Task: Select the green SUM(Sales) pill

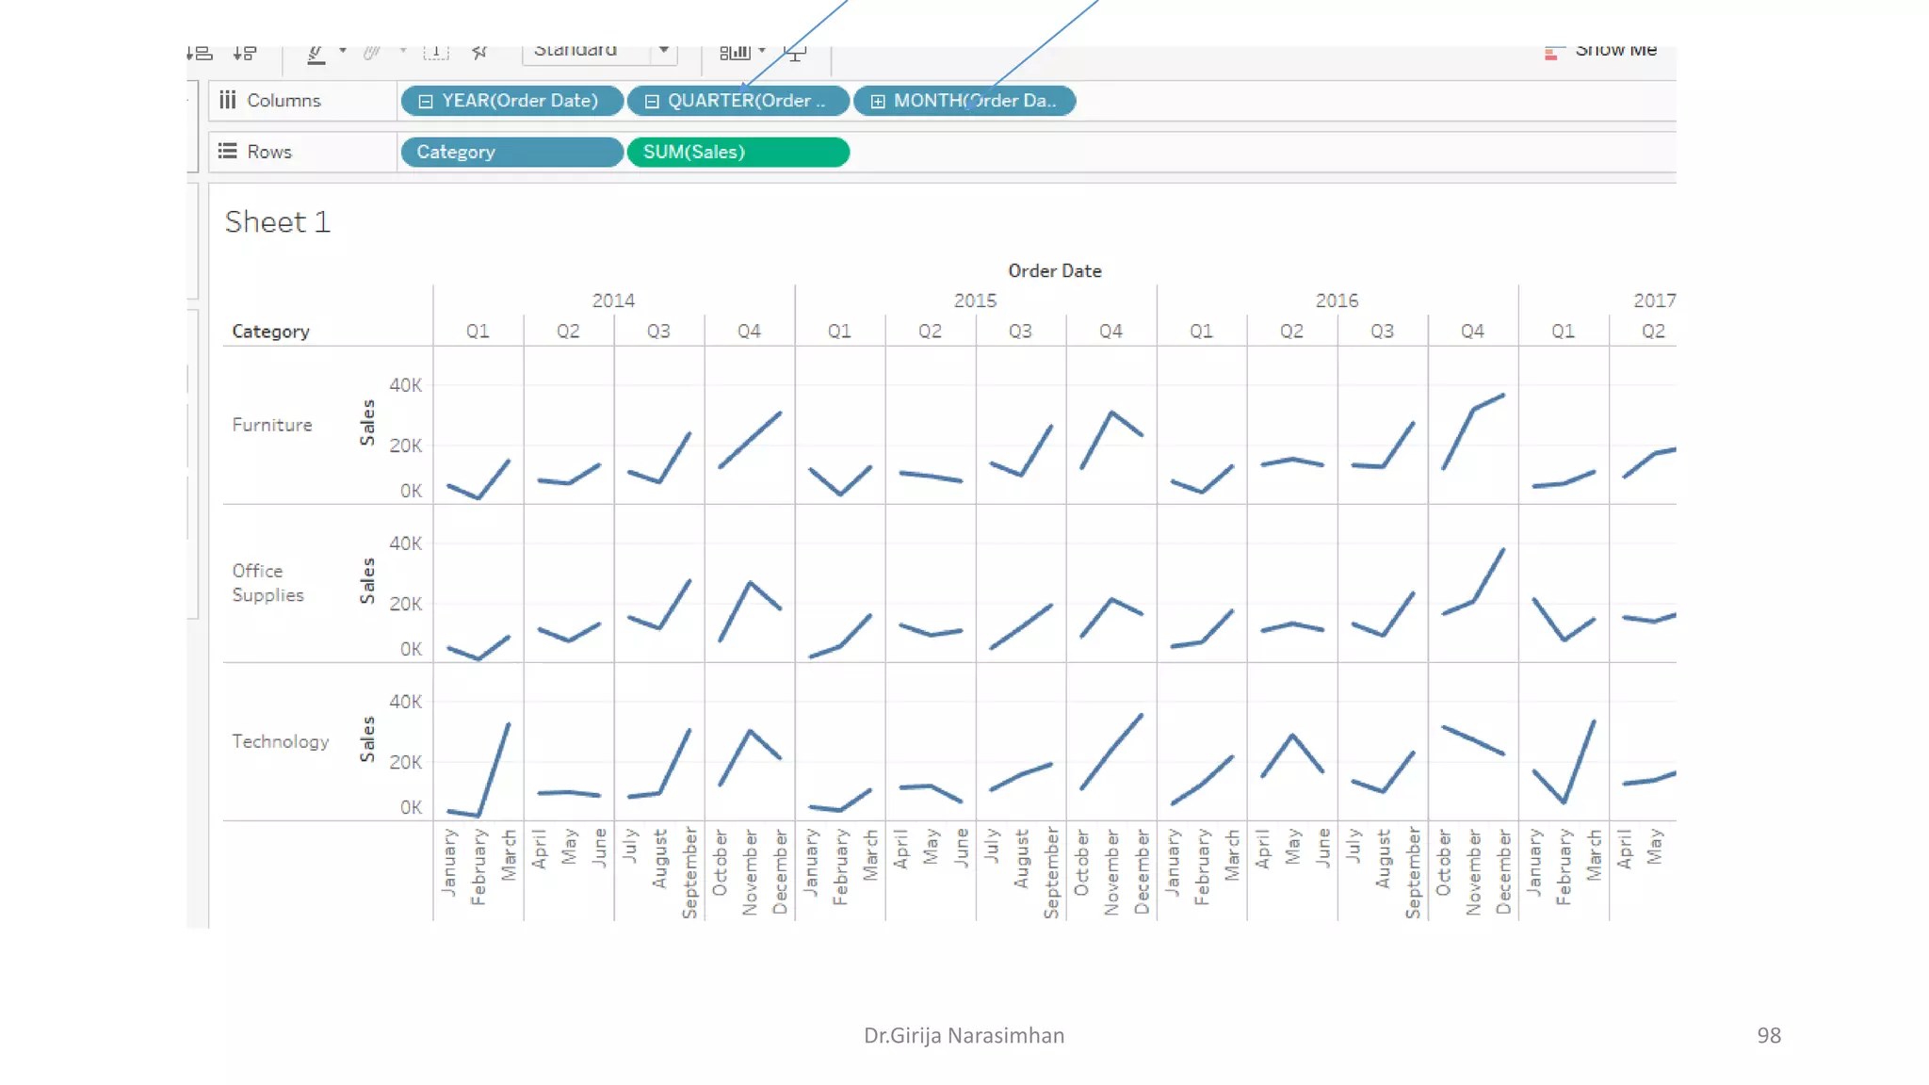Action: click(738, 152)
